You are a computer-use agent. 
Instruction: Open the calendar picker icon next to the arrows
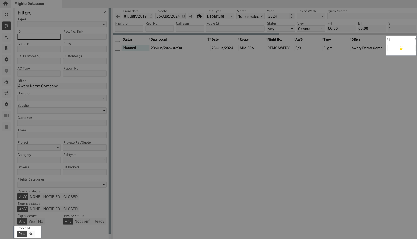coord(199,16)
